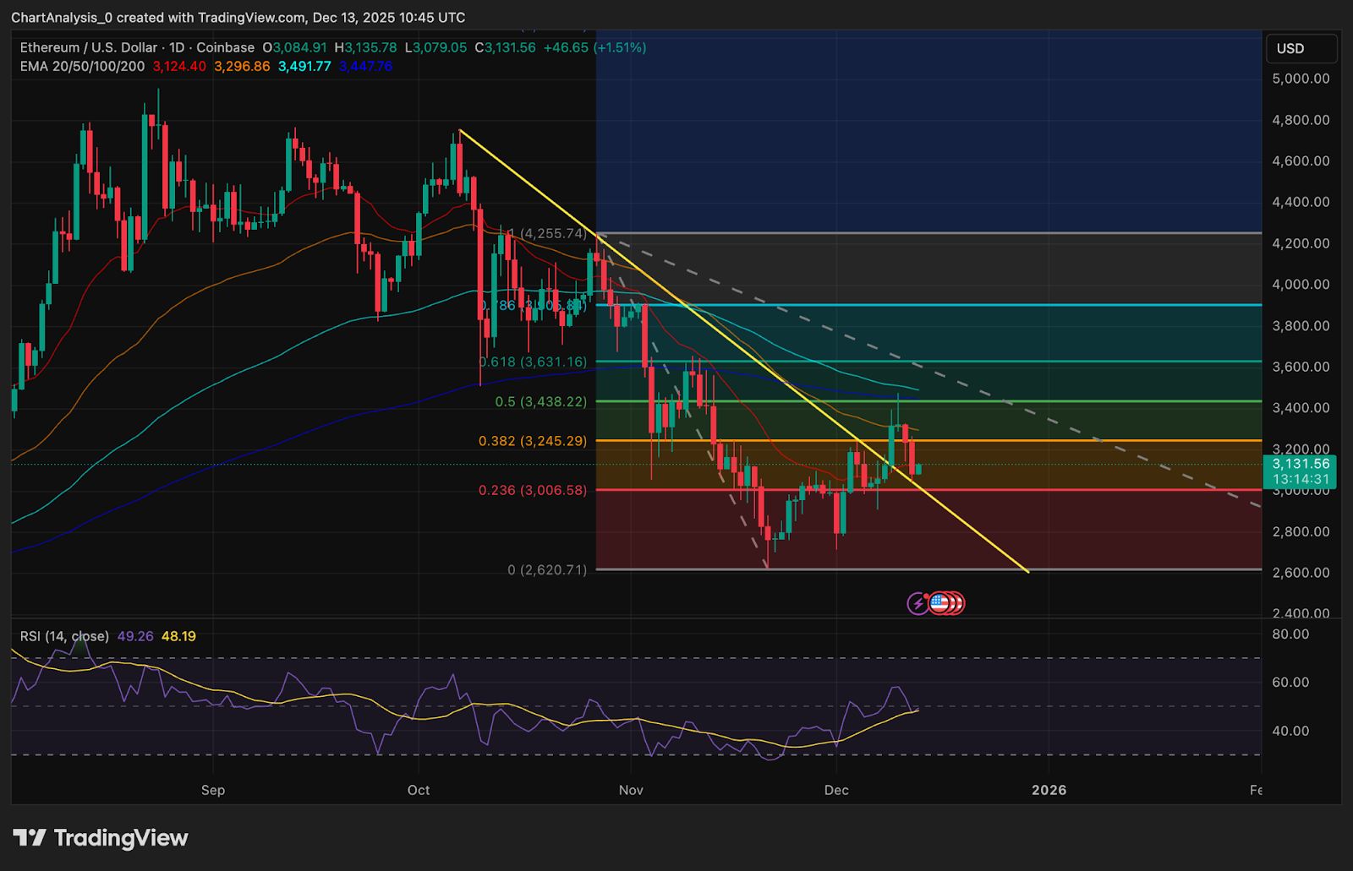Toggle visibility of the RSI (14, close) indicator

(x=63, y=635)
